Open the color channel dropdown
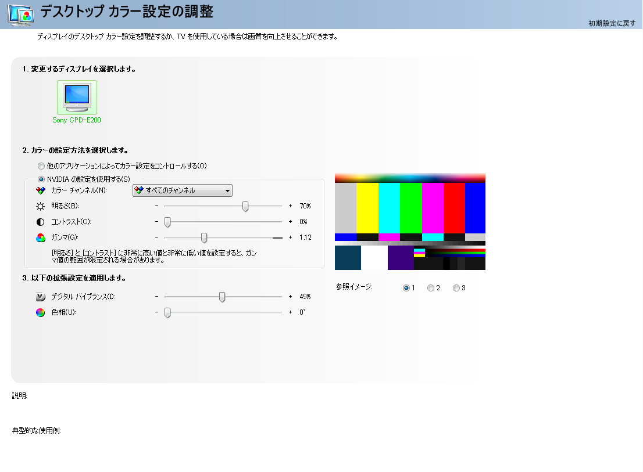Screen dimensions: 643x472 tap(183, 190)
